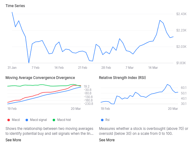Click the Time Series chart title
194x145 pixels.
15,6
